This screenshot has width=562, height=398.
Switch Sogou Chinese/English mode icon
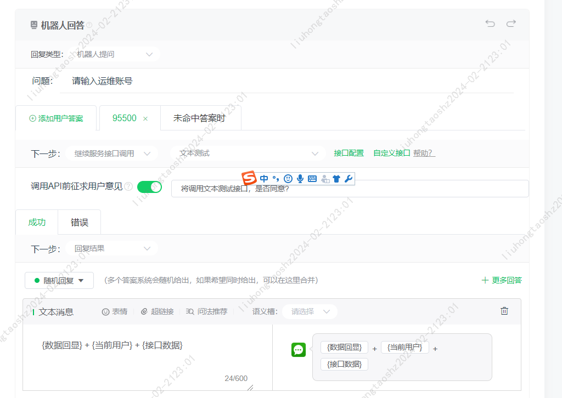click(x=264, y=179)
